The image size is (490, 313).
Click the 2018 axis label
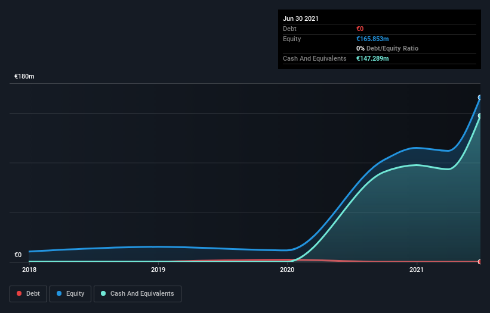[29, 270]
